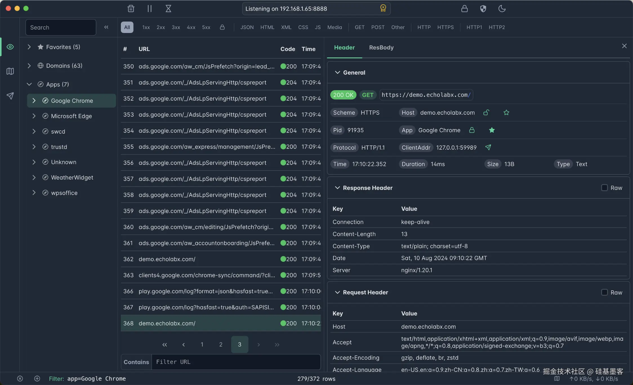
Task: Click the paper plane icon in the left sidebar
Action: [x=10, y=96]
